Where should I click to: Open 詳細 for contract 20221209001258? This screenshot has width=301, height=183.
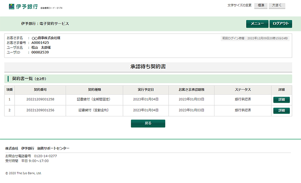tap(281, 100)
